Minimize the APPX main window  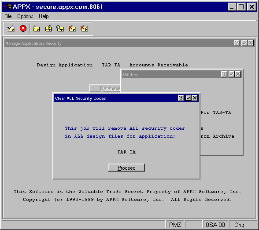click(x=232, y=7)
